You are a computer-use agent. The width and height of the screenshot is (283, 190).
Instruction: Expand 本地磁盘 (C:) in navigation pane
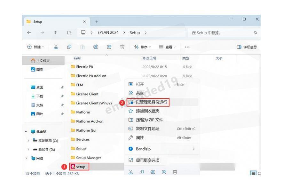[28, 141]
